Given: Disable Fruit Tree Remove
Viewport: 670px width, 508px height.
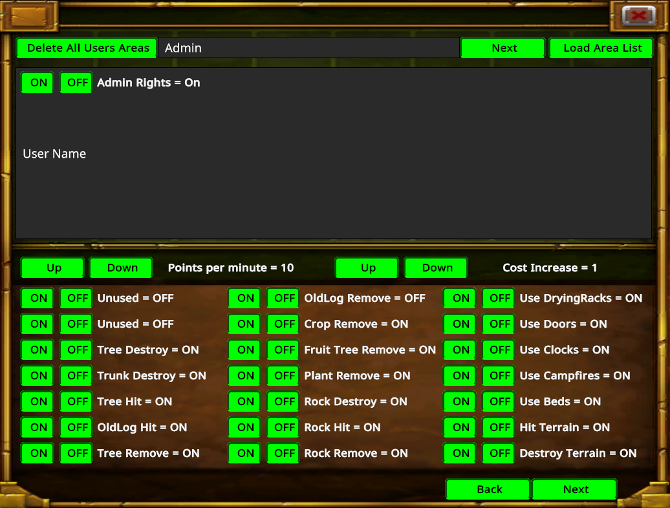Looking at the screenshot, I should 284,350.
